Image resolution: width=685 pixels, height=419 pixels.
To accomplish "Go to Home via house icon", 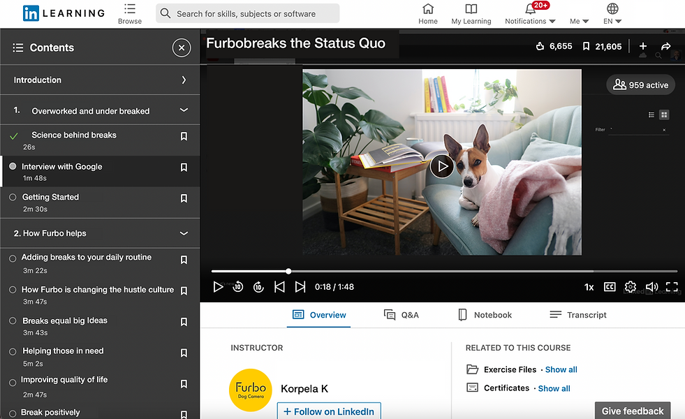I will click(428, 8).
